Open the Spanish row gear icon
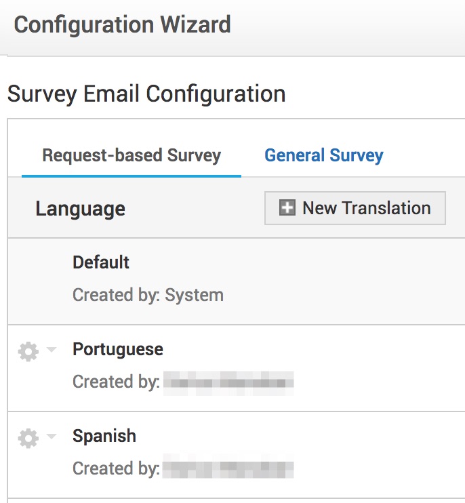The image size is (465, 503). (x=28, y=438)
